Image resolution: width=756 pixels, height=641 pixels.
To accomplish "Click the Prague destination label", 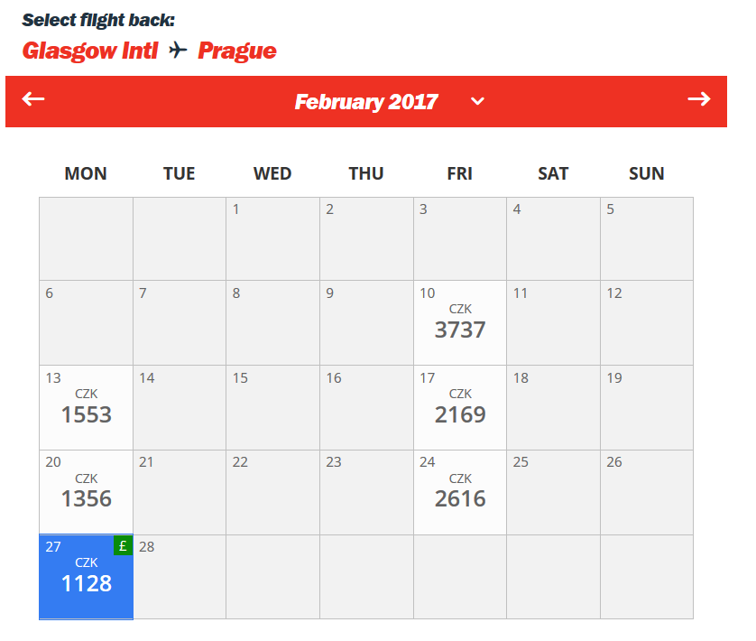I will (237, 51).
